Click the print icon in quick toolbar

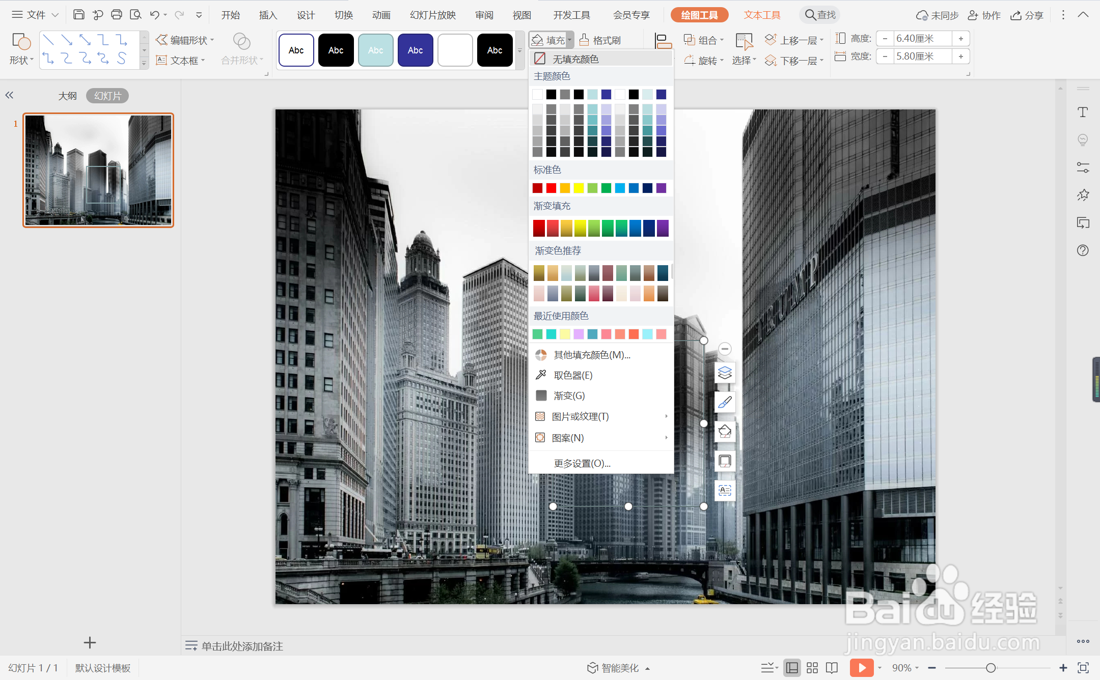[117, 15]
